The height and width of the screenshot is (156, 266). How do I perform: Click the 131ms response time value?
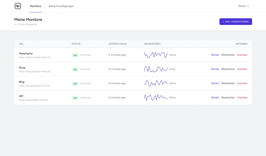coord(172,69)
